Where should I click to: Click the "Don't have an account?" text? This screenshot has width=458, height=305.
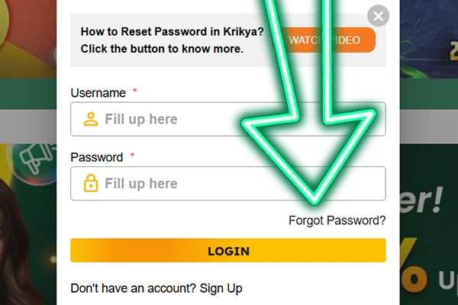click(x=133, y=288)
